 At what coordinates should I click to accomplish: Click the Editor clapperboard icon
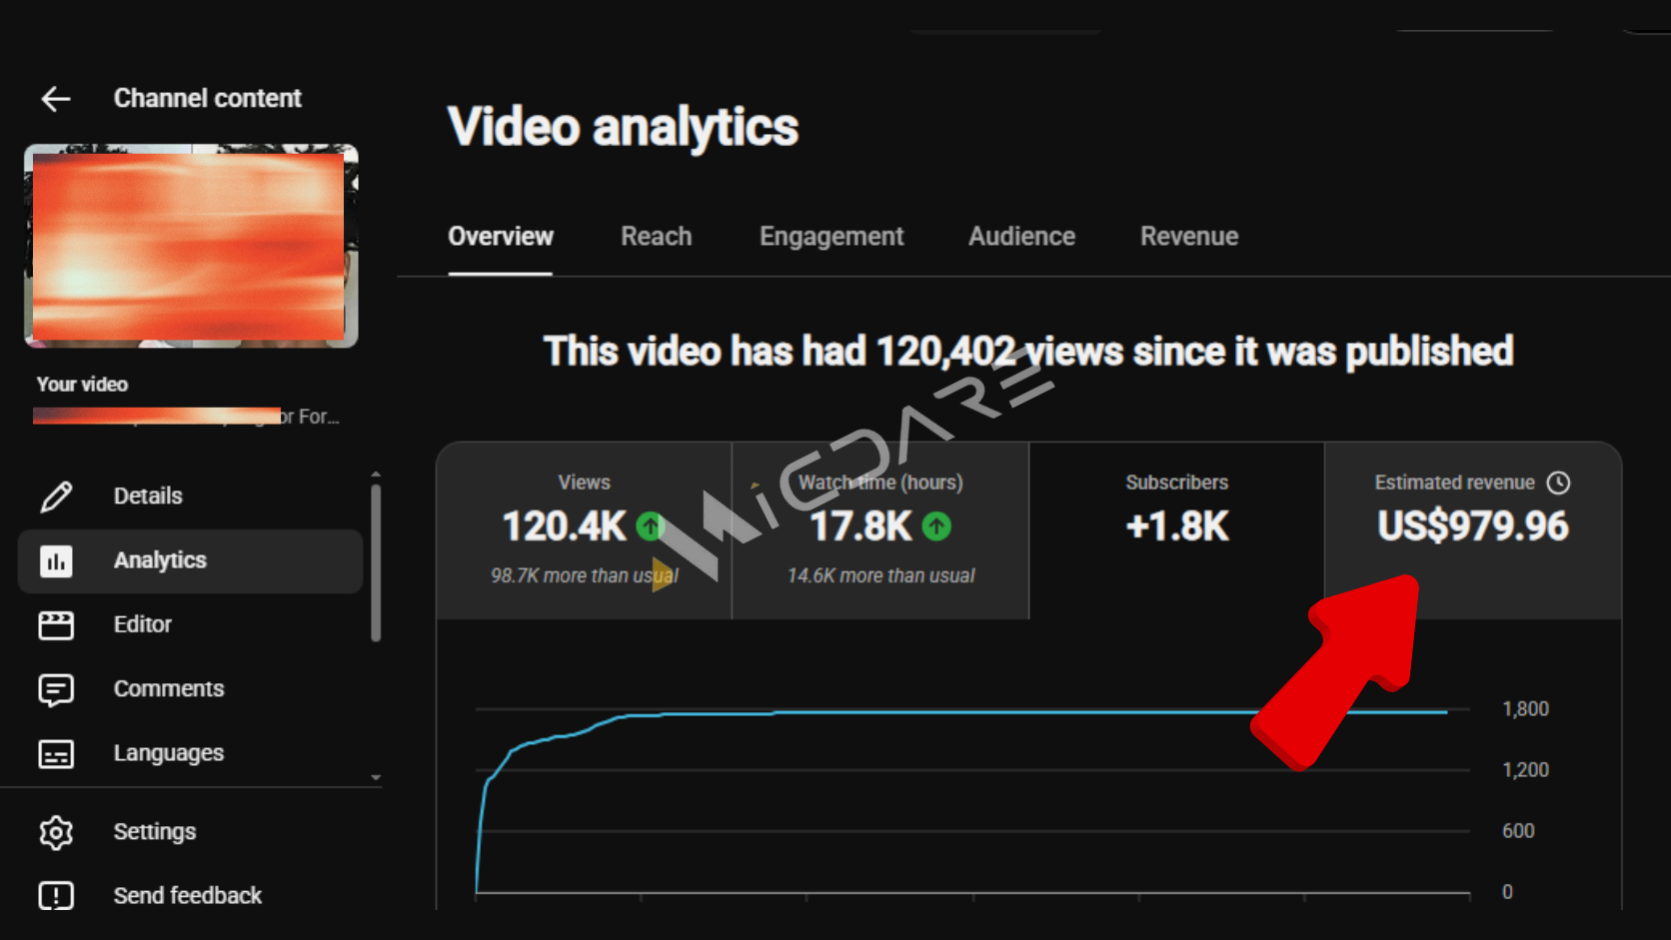tap(56, 625)
